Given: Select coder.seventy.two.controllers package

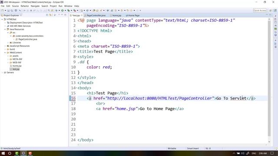Looking at the screenshot, I should click(29, 36).
